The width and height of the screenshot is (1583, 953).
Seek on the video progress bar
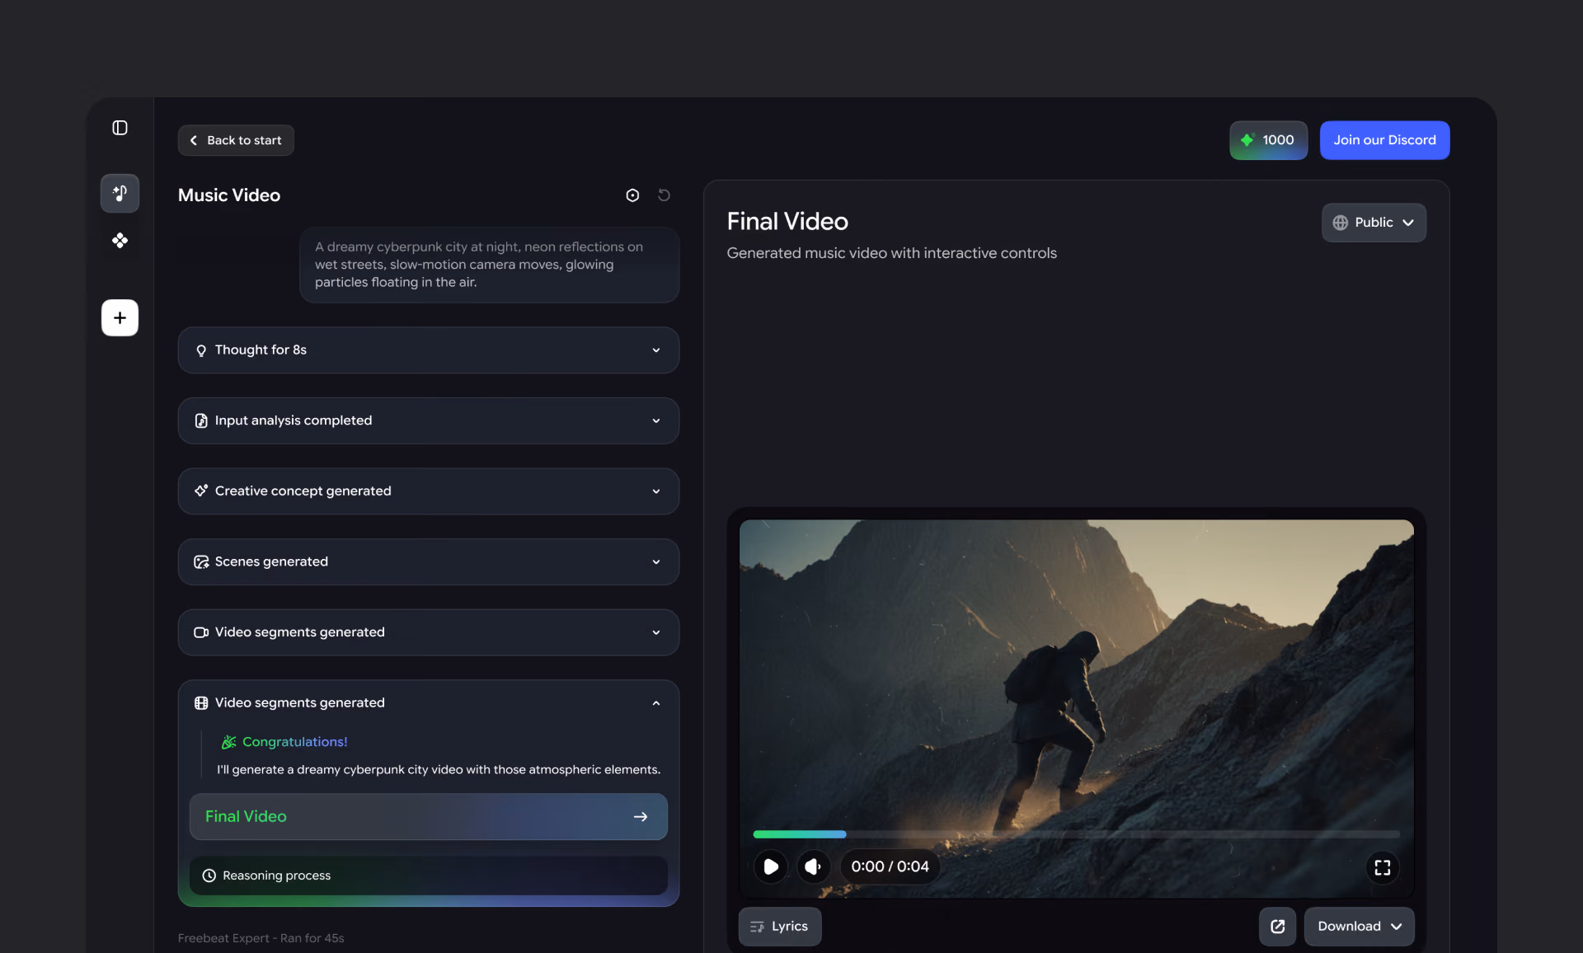coord(1076,834)
